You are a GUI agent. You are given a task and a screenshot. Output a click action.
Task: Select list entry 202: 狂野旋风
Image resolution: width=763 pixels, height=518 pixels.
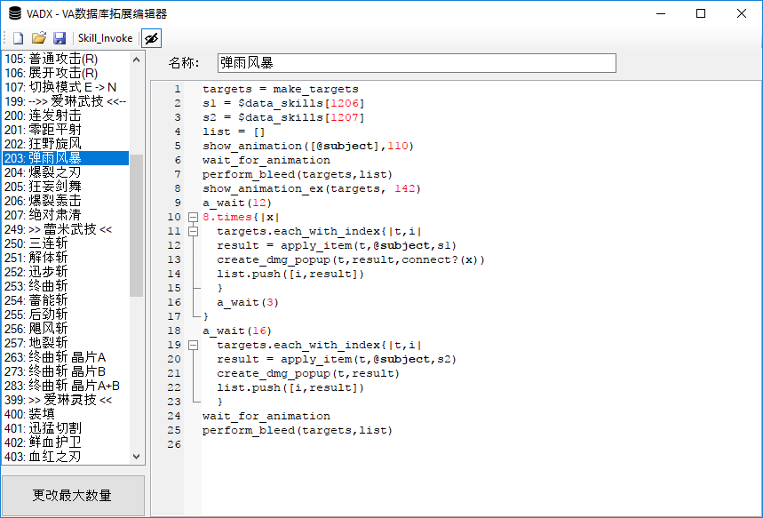coord(66,144)
